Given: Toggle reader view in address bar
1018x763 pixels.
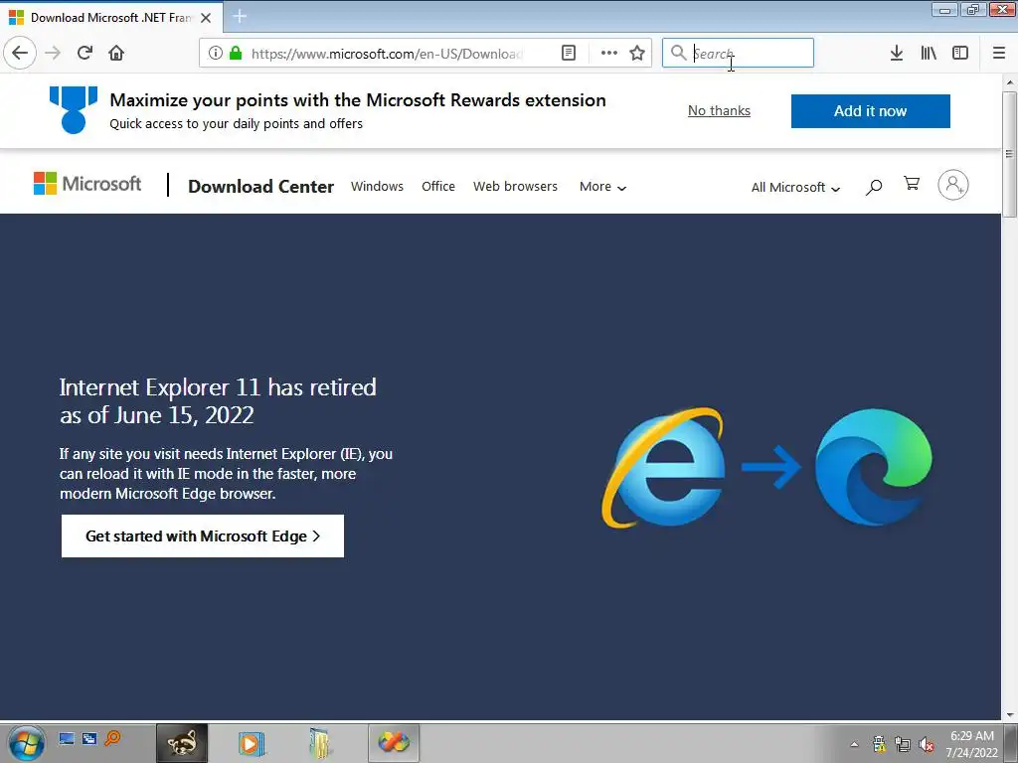Looking at the screenshot, I should [x=568, y=53].
